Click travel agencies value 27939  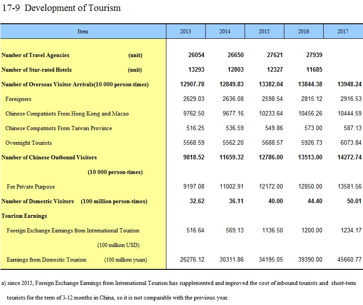pos(314,55)
